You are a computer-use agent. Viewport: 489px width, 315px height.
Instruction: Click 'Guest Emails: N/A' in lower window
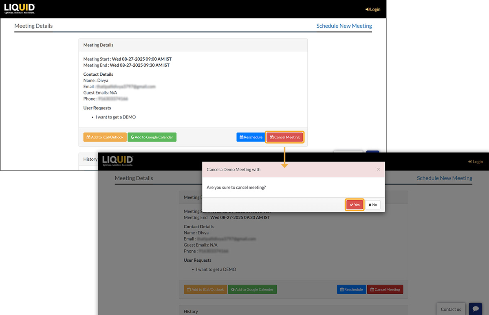coord(200,245)
